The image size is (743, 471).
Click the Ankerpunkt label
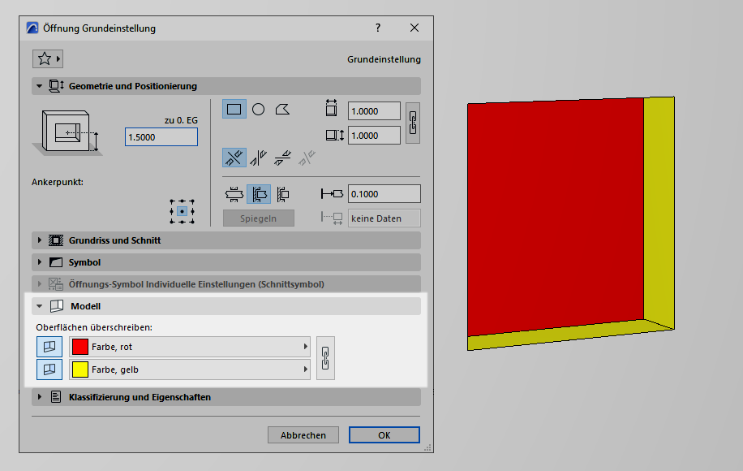point(58,182)
